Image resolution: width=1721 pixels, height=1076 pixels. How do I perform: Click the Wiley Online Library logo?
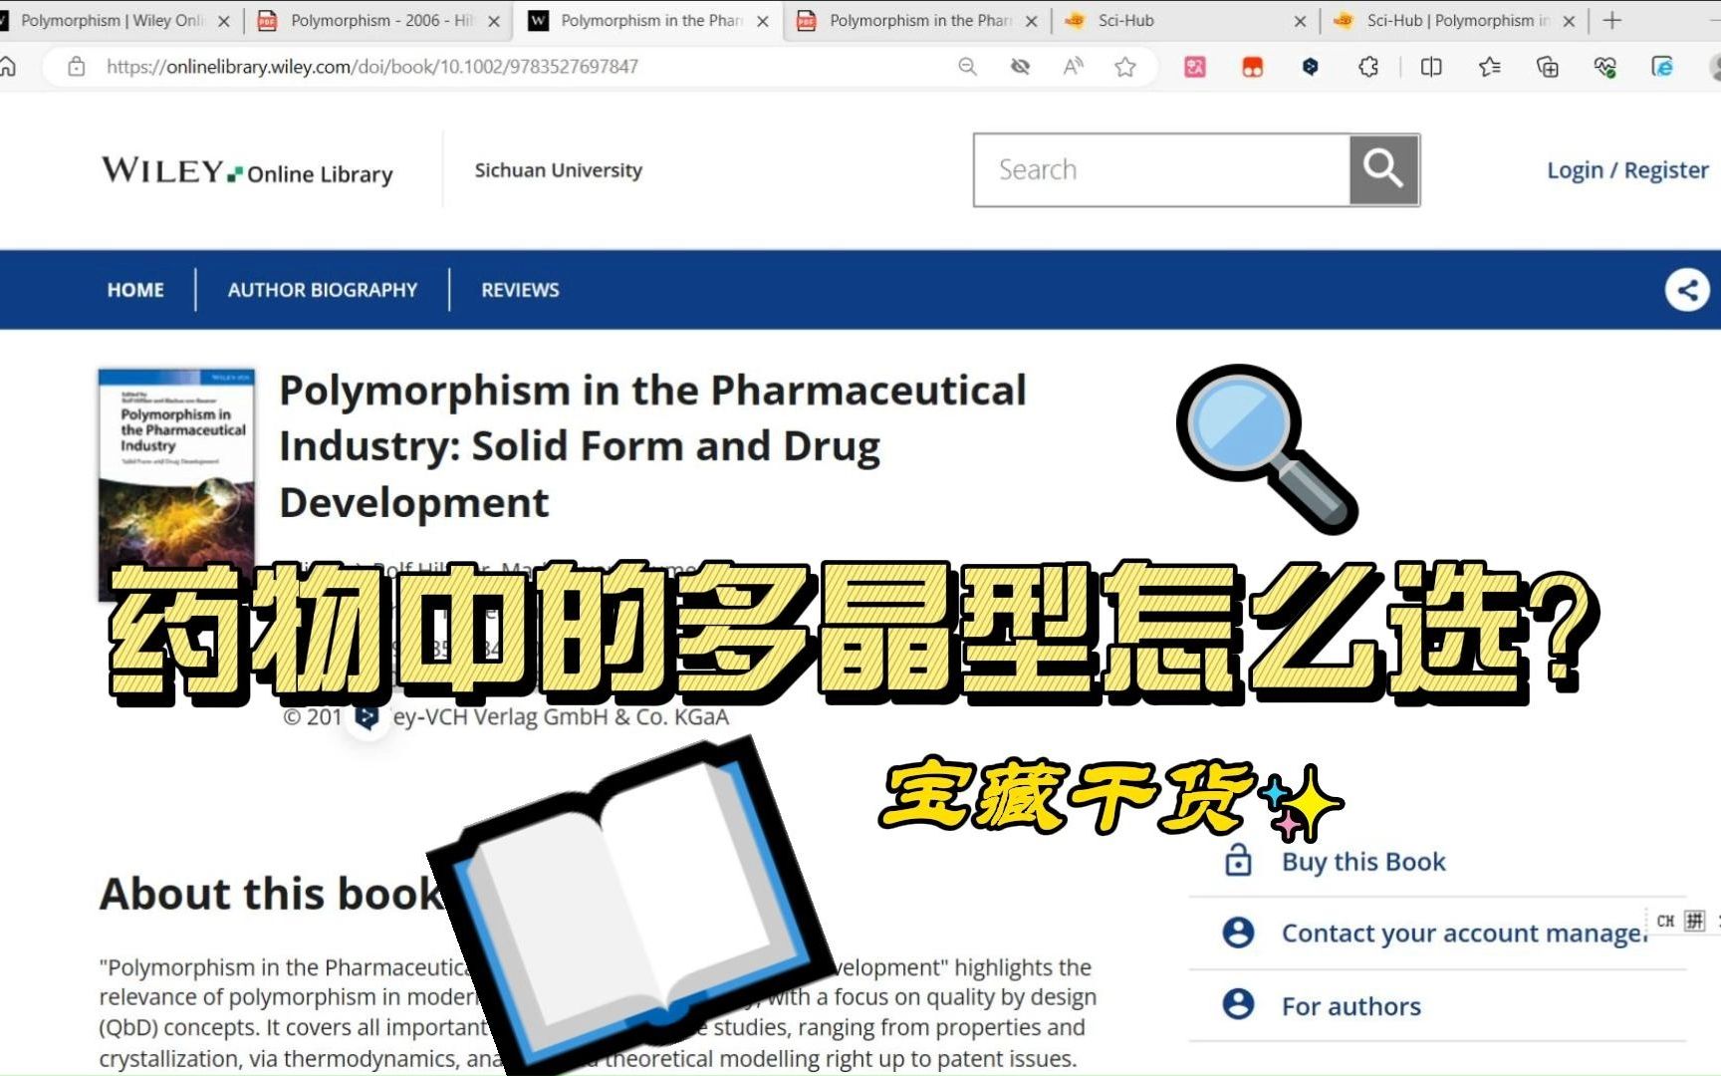click(247, 171)
